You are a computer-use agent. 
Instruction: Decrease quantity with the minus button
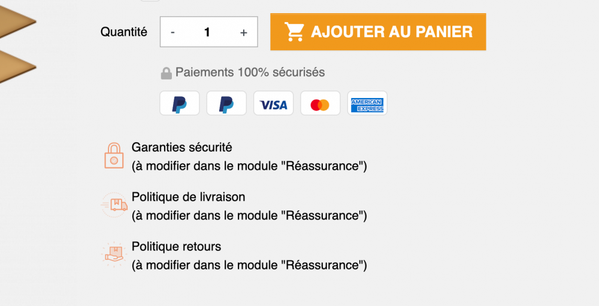[x=173, y=32]
